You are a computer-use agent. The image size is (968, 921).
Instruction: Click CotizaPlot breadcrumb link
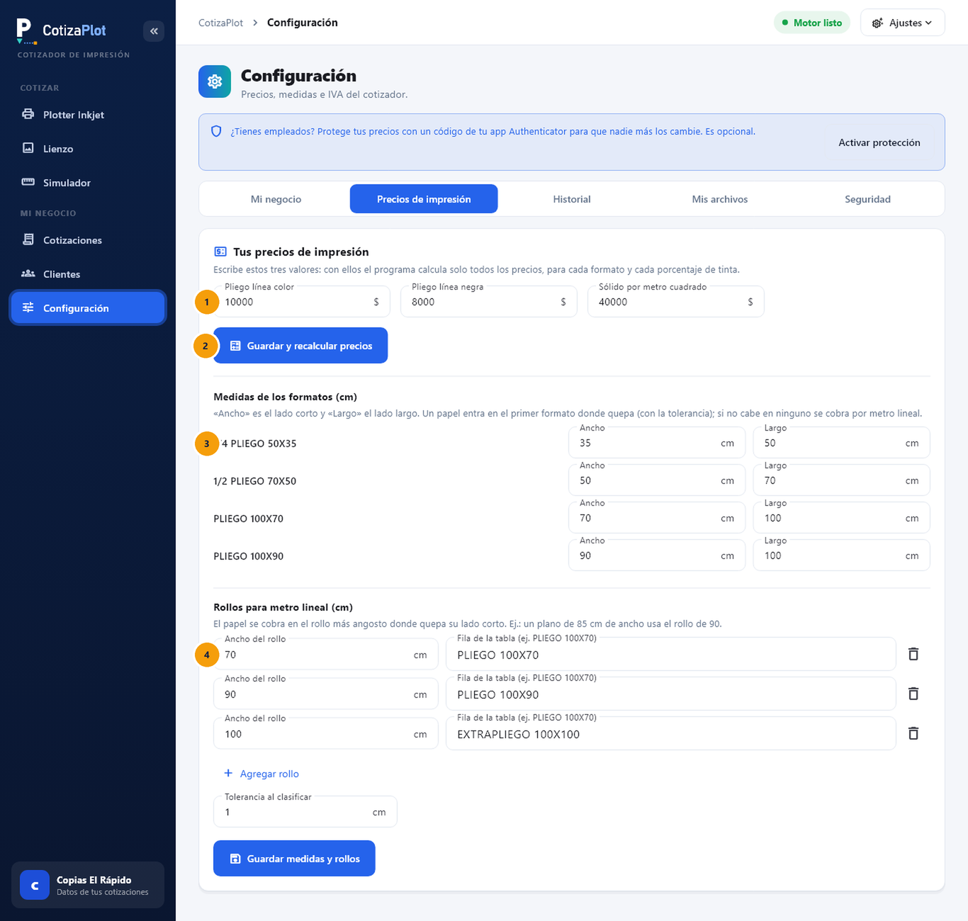[220, 23]
